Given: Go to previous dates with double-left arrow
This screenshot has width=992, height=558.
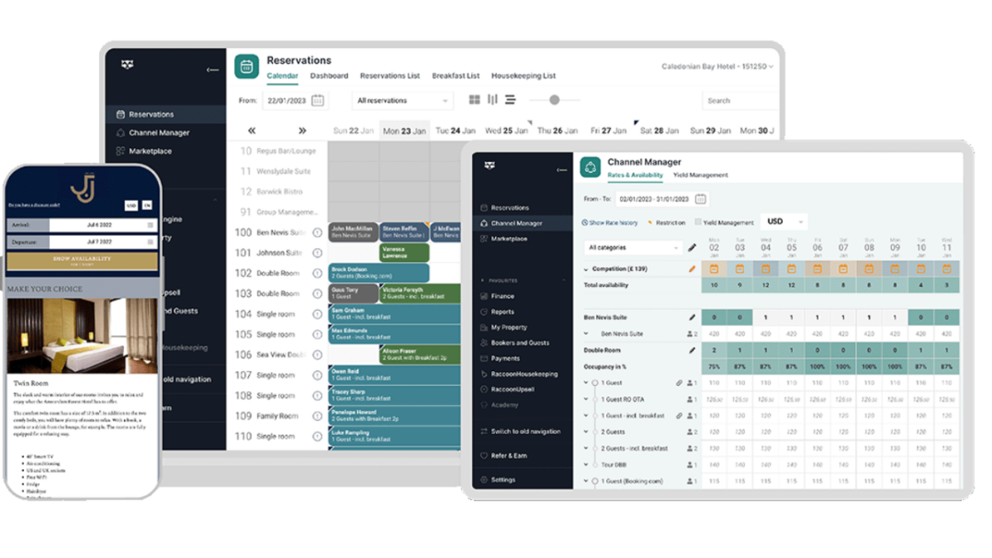Looking at the screenshot, I should [251, 131].
